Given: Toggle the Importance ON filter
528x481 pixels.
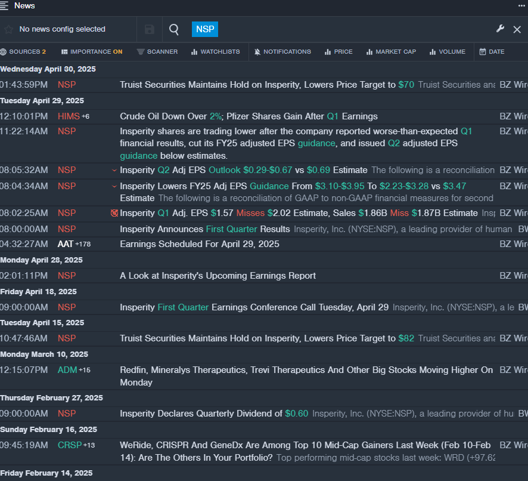Looking at the screenshot, I should click(92, 51).
